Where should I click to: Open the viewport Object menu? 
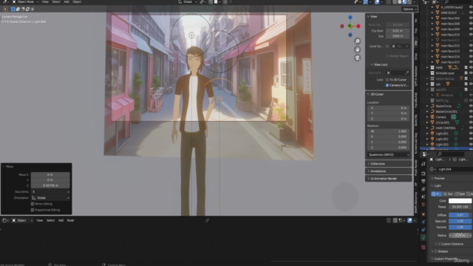[x=77, y=1]
